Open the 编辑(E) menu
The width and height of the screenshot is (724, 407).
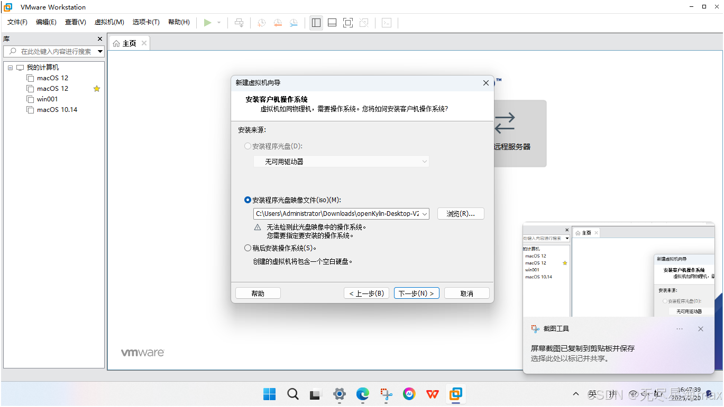point(46,22)
